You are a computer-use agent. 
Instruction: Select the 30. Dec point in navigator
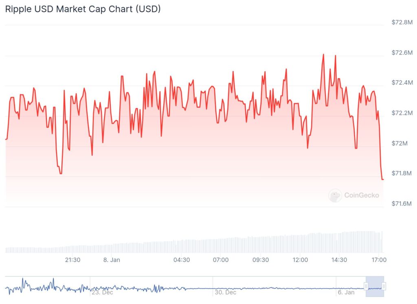pos(225,292)
